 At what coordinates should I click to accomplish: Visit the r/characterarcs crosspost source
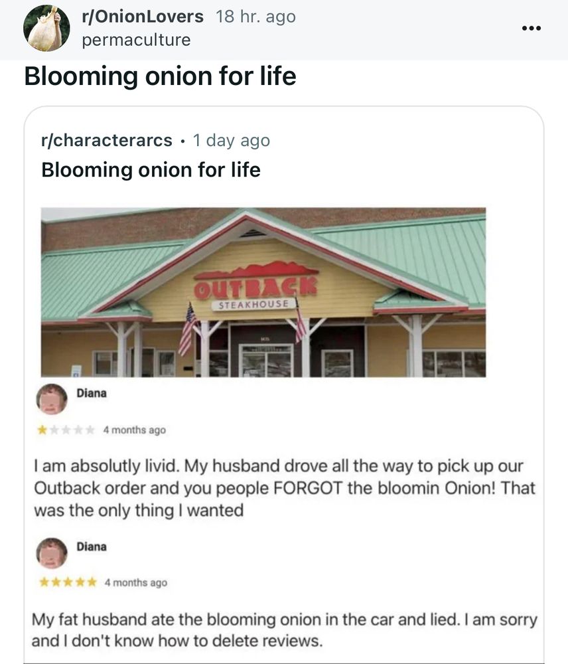click(x=106, y=141)
